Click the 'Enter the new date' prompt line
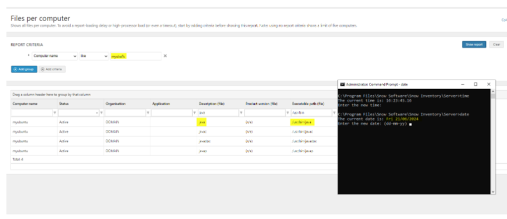Screen dimensions: 507x219 click(x=374, y=124)
